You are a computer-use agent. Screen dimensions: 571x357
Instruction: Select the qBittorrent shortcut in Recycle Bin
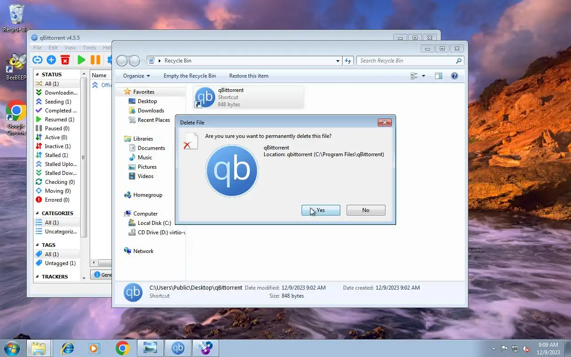point(248,97)
